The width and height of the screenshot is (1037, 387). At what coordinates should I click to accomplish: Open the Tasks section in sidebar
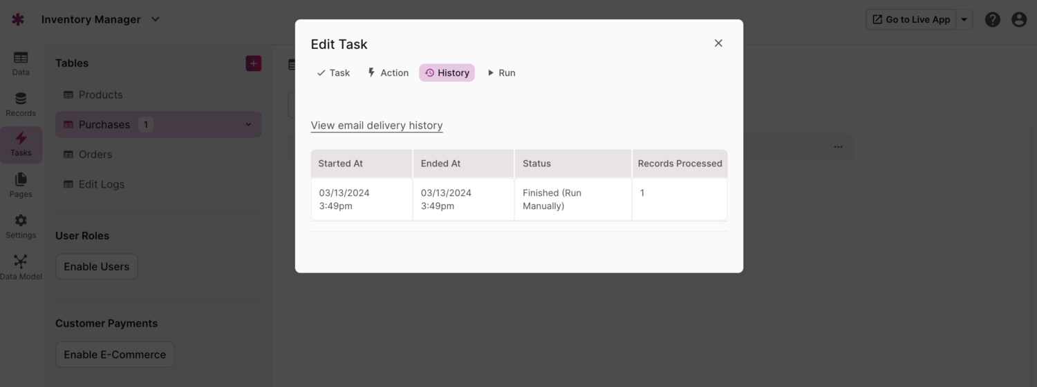(x=21, y=144)
